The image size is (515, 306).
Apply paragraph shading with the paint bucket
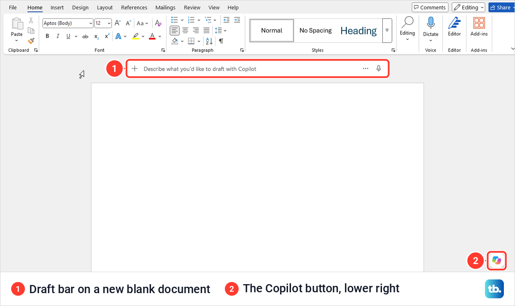tap(175, 41)
